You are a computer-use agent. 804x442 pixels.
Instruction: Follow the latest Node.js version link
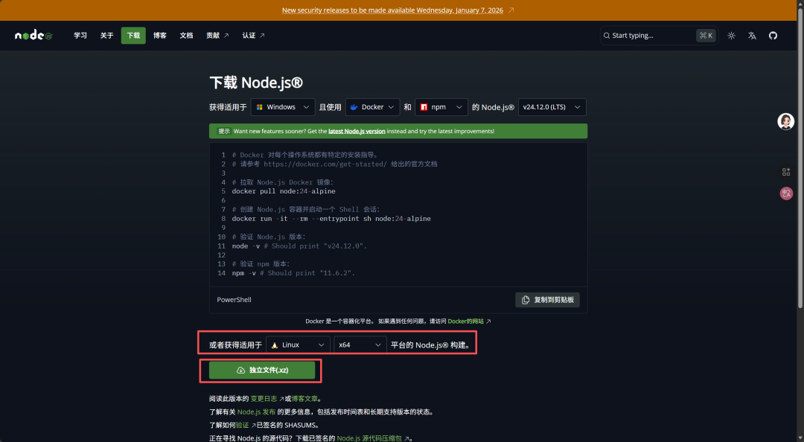[357, 131]
